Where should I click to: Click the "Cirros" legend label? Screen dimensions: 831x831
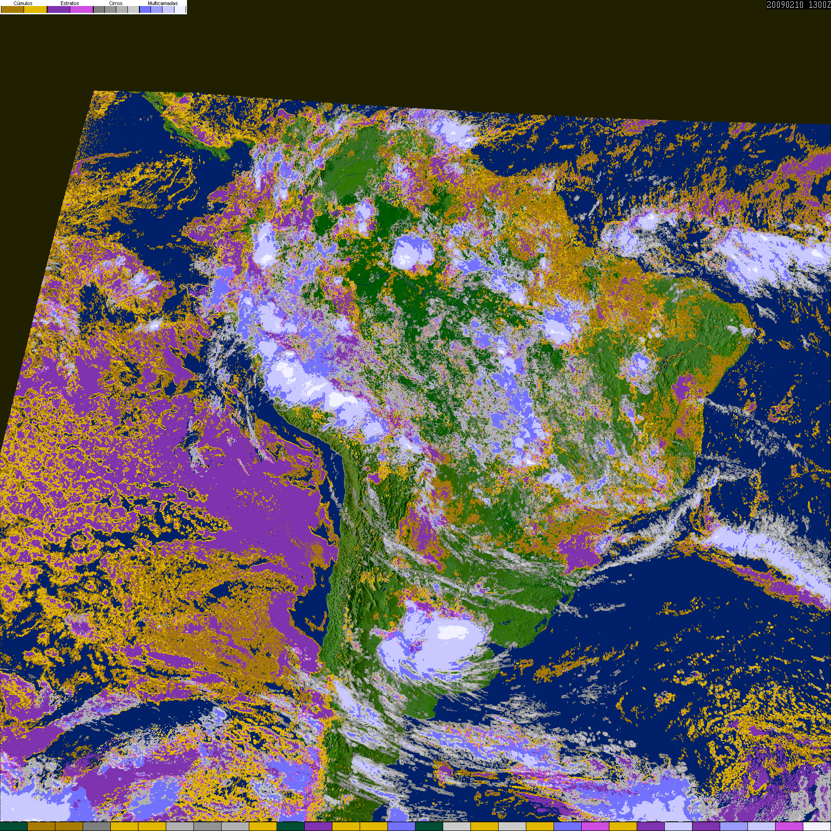click(x=116, y=3)
